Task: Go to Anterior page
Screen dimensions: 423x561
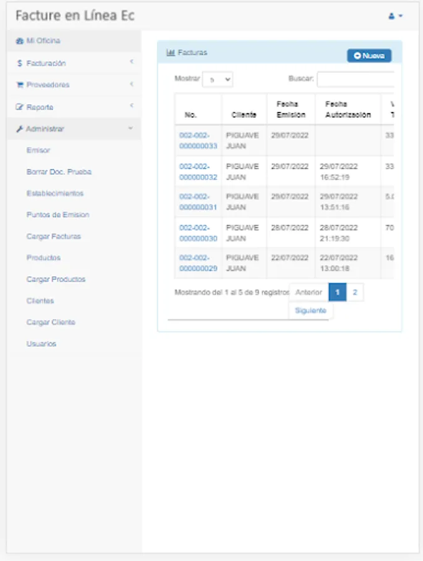Action: coord(308,292)
